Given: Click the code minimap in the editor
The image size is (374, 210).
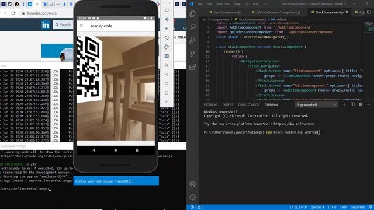Looking at the screenshot, I should tap(368, 27).
